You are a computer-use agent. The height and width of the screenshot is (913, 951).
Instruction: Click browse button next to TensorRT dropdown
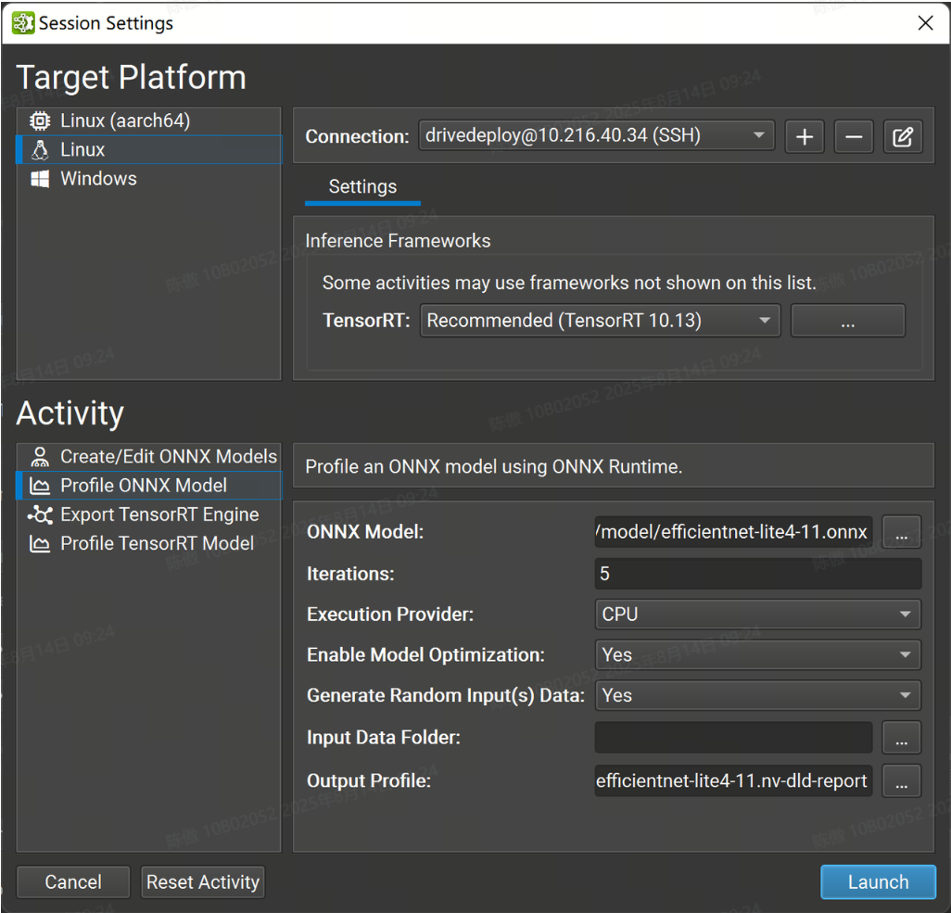(848, 321)
